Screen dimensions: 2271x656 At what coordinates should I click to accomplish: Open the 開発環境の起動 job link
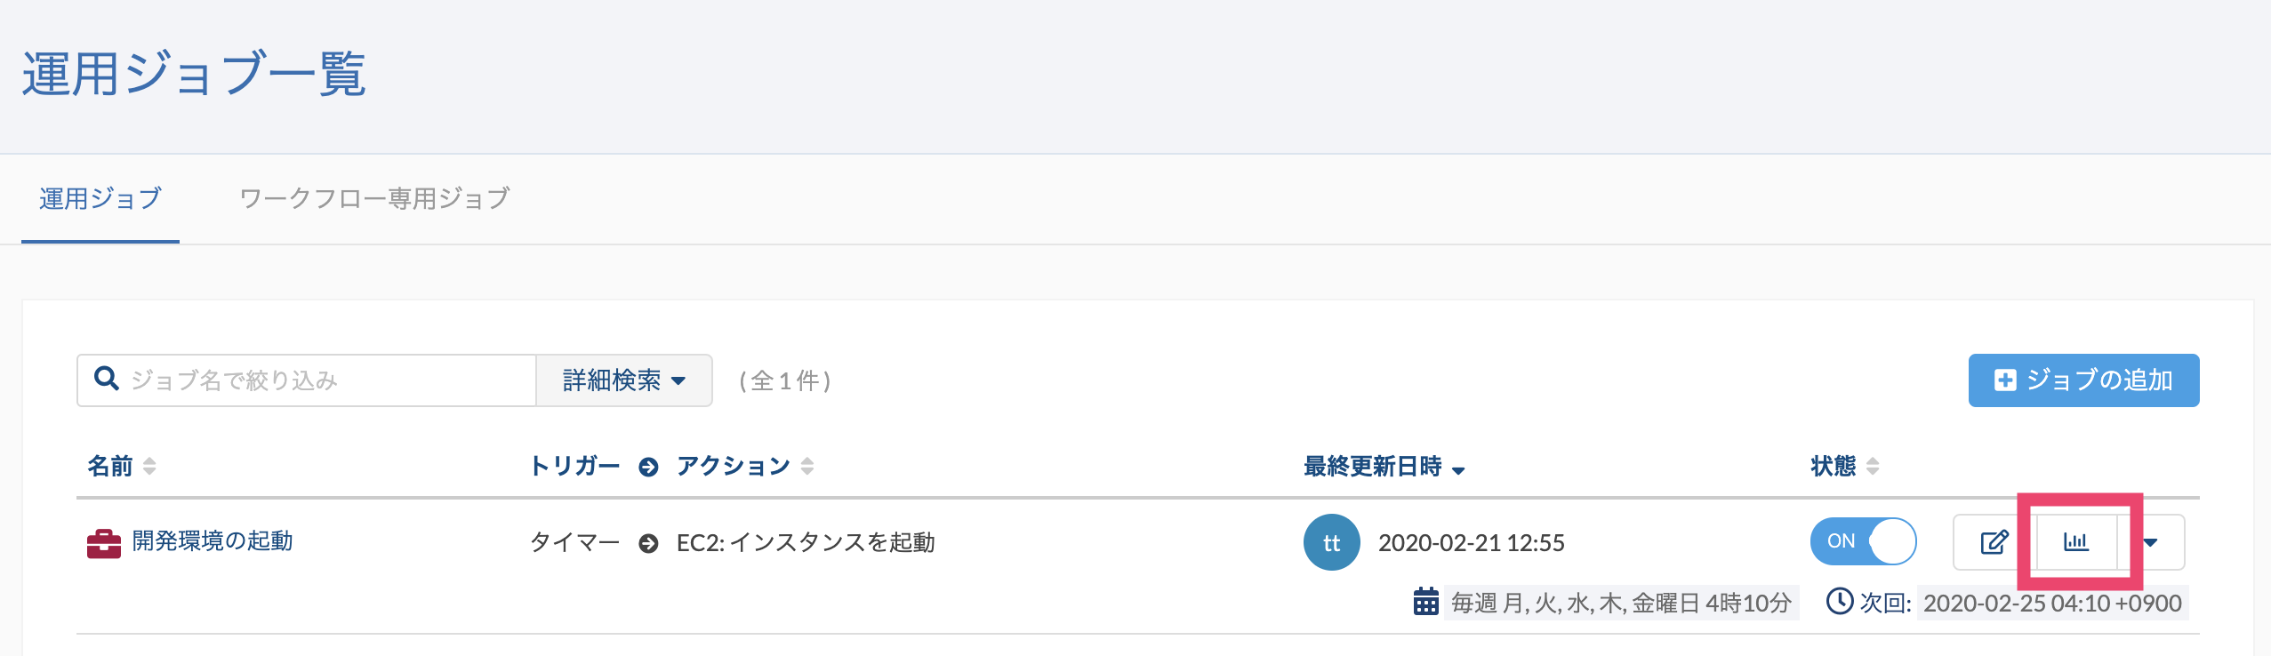pos(213,541)
